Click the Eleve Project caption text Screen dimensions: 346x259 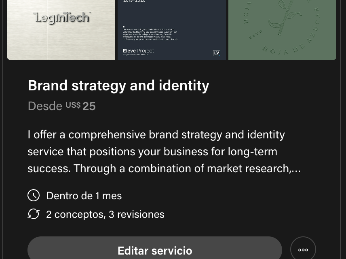(138, 51)
